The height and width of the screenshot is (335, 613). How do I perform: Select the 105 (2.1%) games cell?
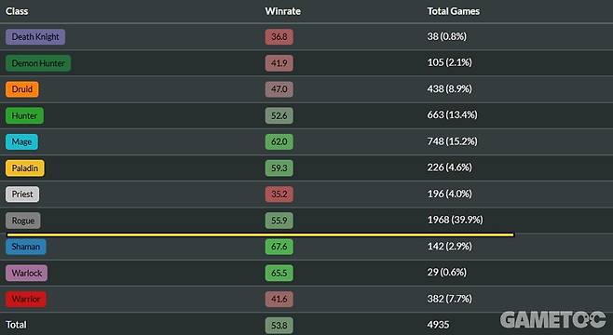click(x=450, y=62)
